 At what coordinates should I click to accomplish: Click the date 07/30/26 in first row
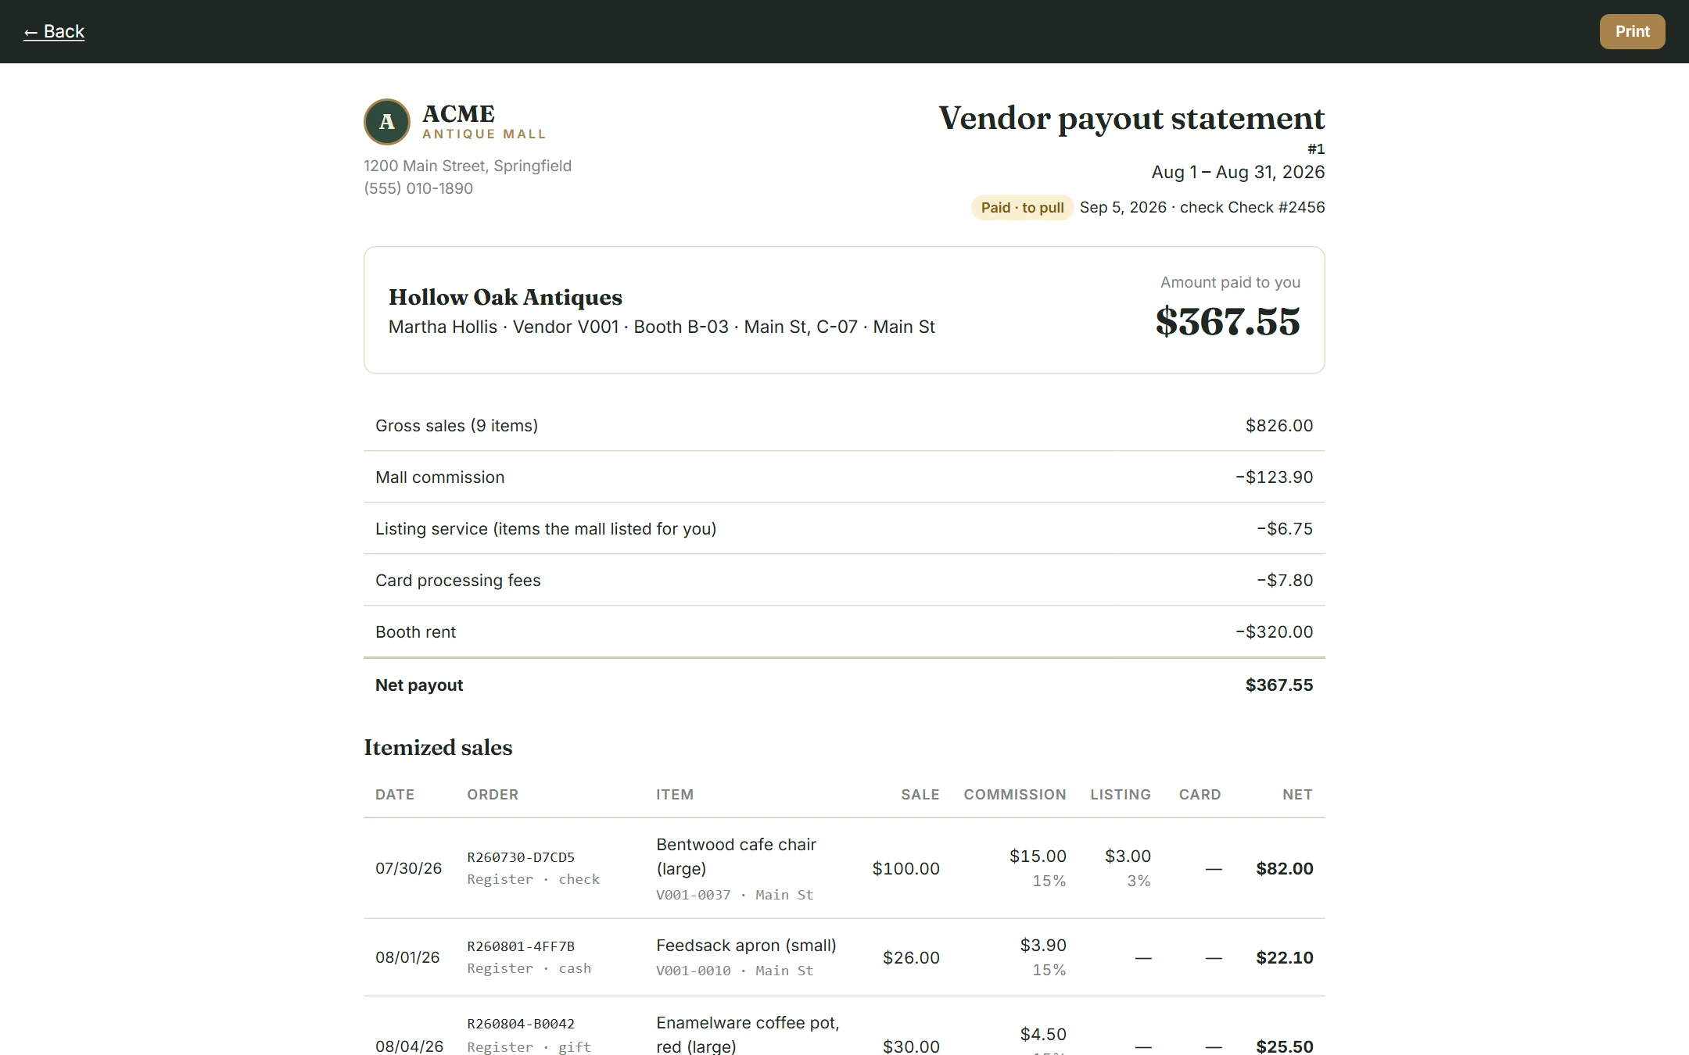408,868
